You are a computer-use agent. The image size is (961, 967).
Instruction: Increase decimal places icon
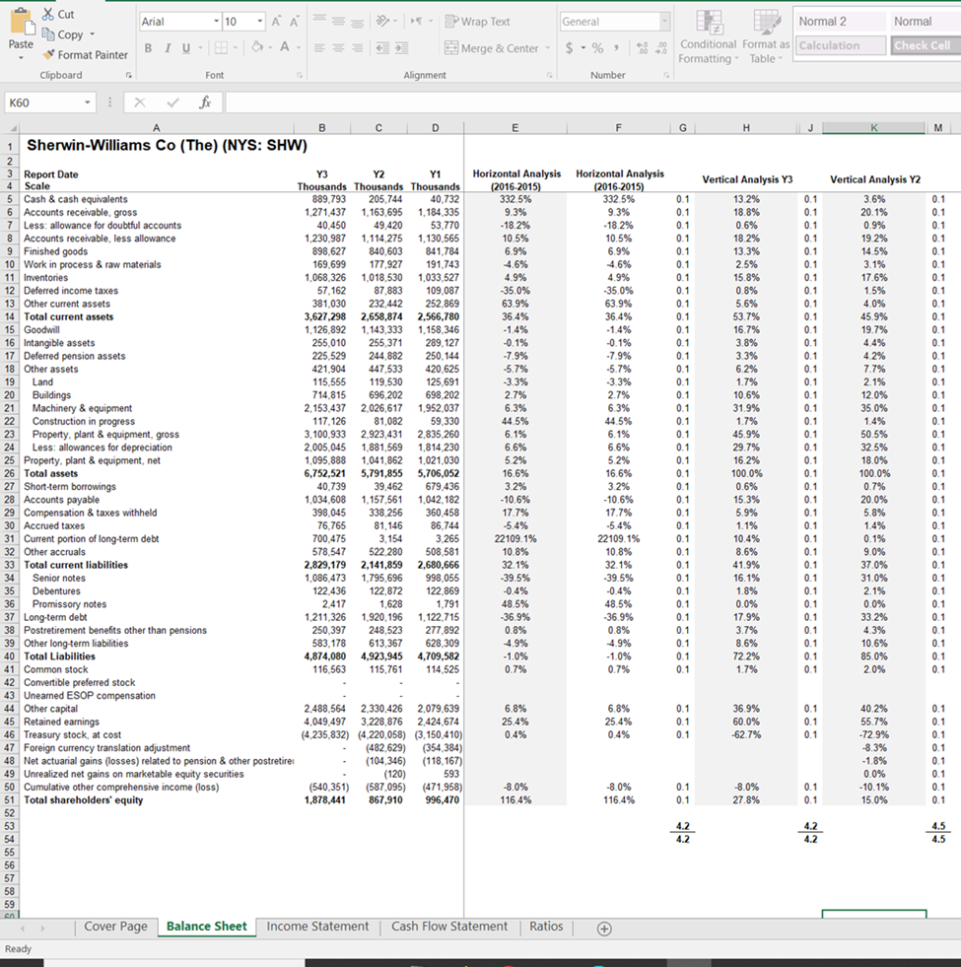click(x=642, y=47)
